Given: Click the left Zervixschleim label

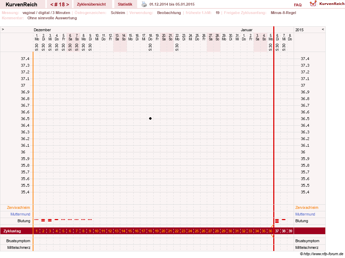Looking at the screenshot, I should [19, 207].
